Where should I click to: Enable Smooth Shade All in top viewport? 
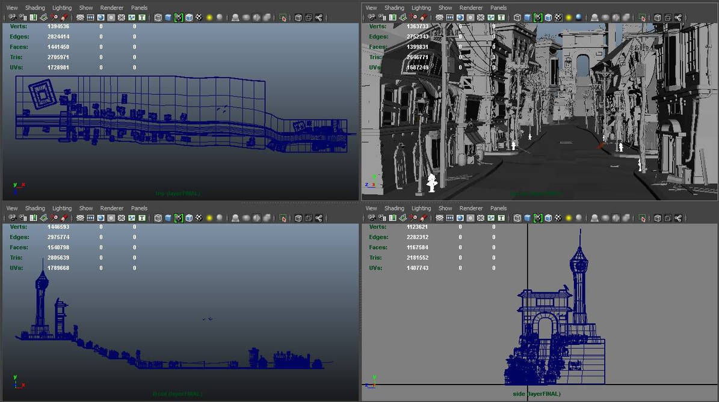pyautogui.click(x=168, y=17)
